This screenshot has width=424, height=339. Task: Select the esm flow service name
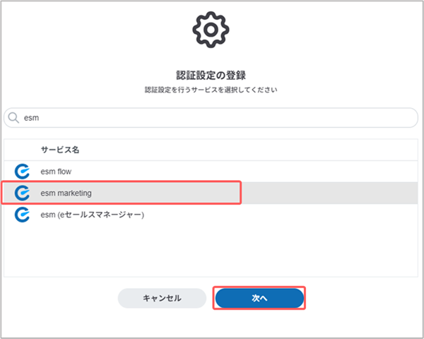click(x=56, y=171)
